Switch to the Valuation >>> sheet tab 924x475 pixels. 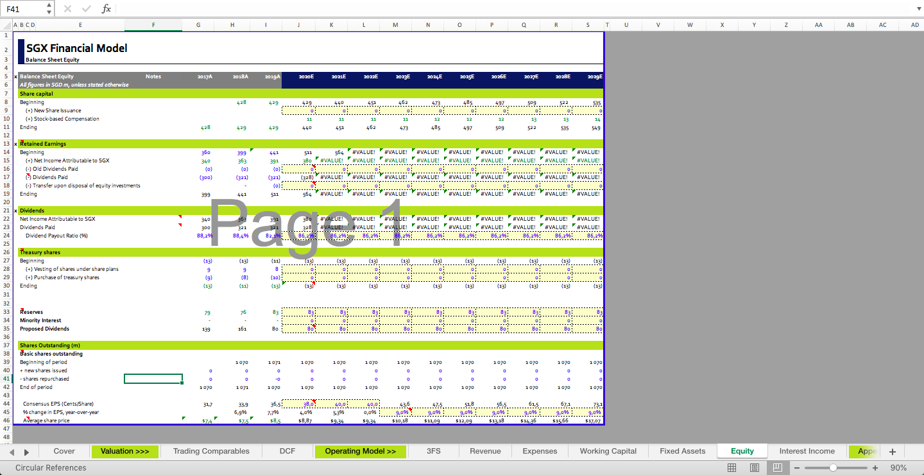coord(124,451)
